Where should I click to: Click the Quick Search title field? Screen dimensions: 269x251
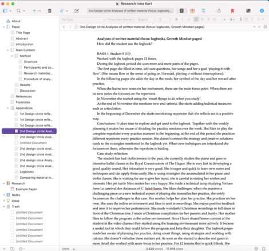pos(130,11)
